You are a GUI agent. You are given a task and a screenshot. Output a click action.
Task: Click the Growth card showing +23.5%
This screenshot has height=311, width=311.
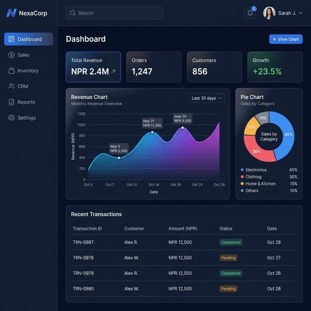click(275, 67)
